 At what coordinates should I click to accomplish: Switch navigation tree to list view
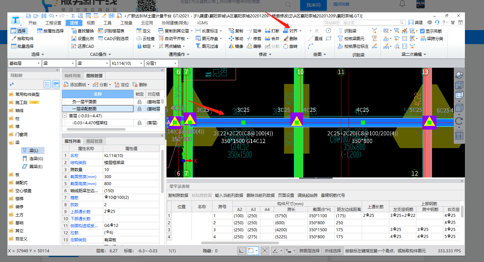click(47, 85)
